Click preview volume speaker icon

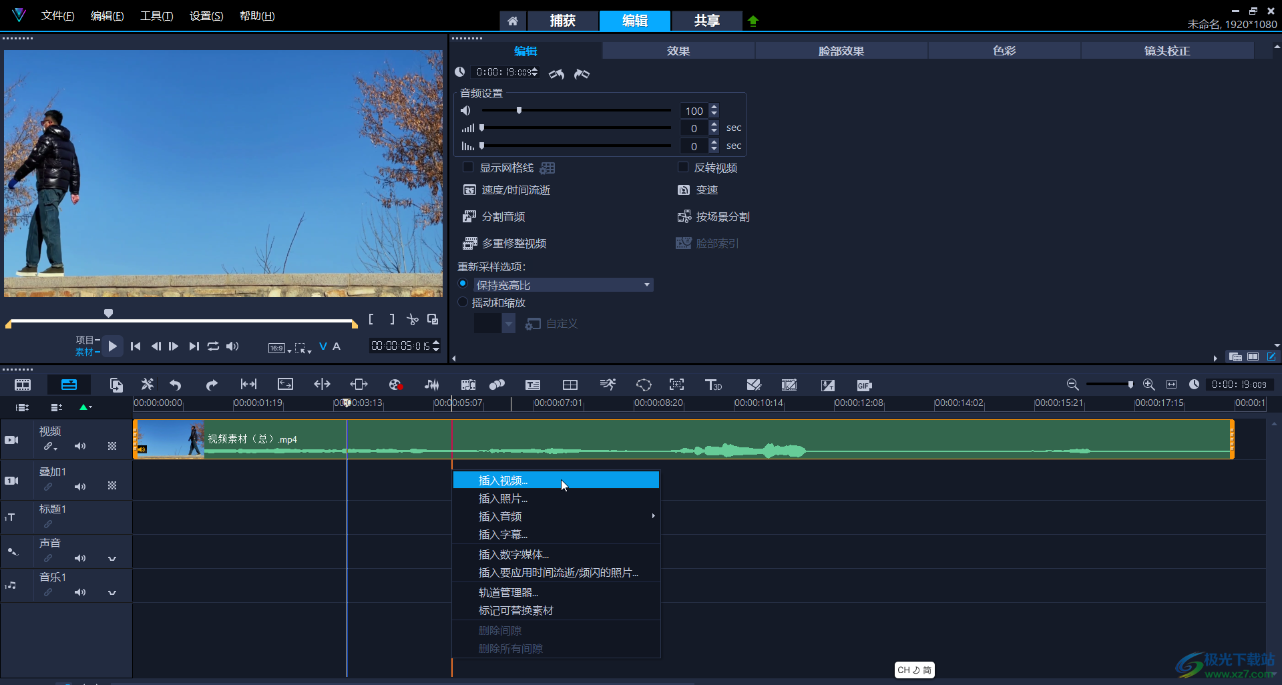[232, 346]
